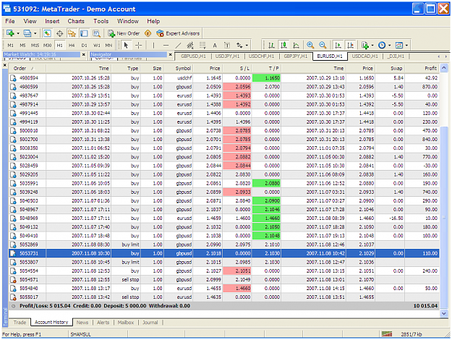This screenshot has width=452, height=340.
Task: Click the New Order button
Action: tap(124, 33)
